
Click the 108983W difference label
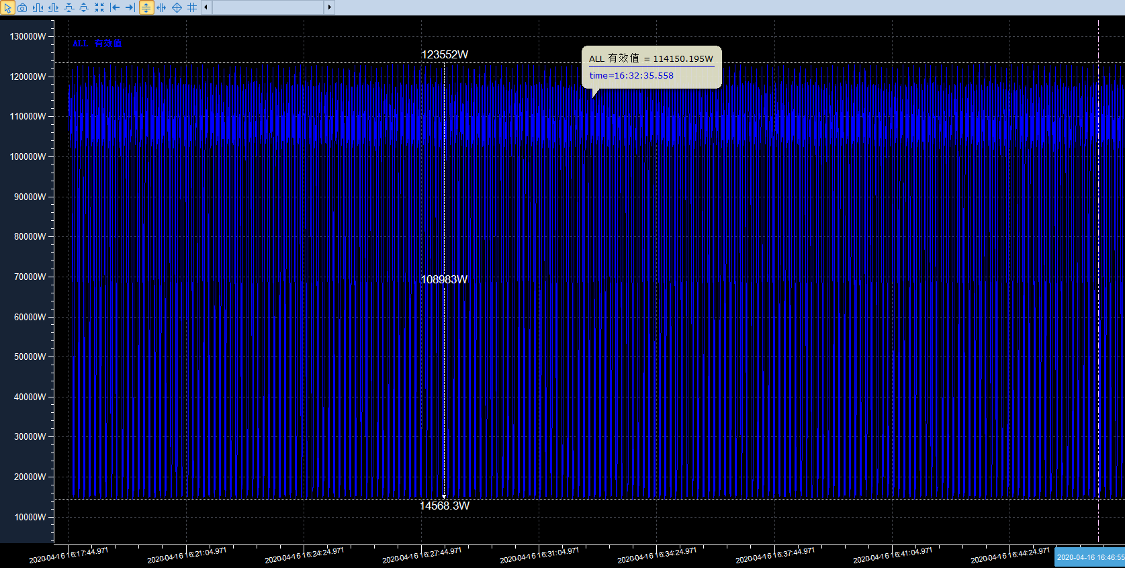tap(444, 279)
